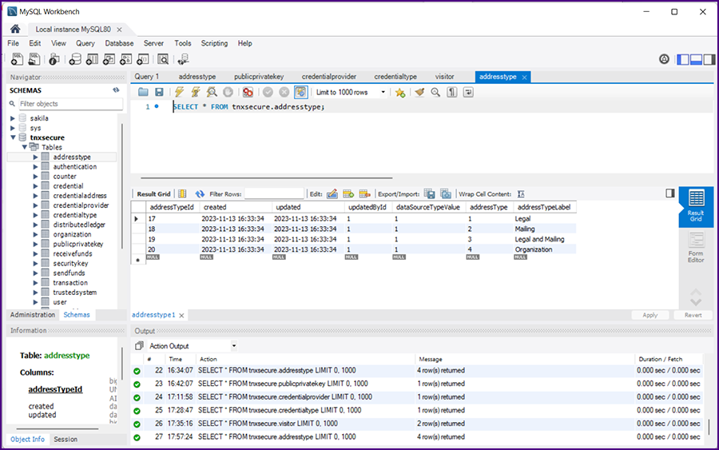Collapse the Tables folder
The height and width of the screenshot is (450, 719).
pos(24,147)
